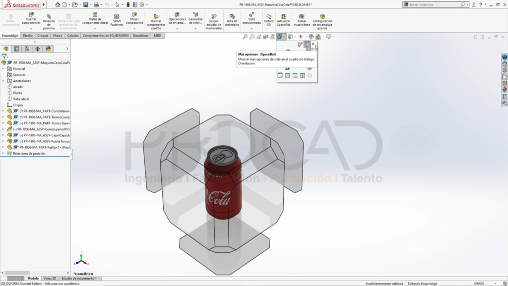Switch to Vistas 3D bottom tab
The height and width of the screenshot is (286, 508).
tap(50, 278)
